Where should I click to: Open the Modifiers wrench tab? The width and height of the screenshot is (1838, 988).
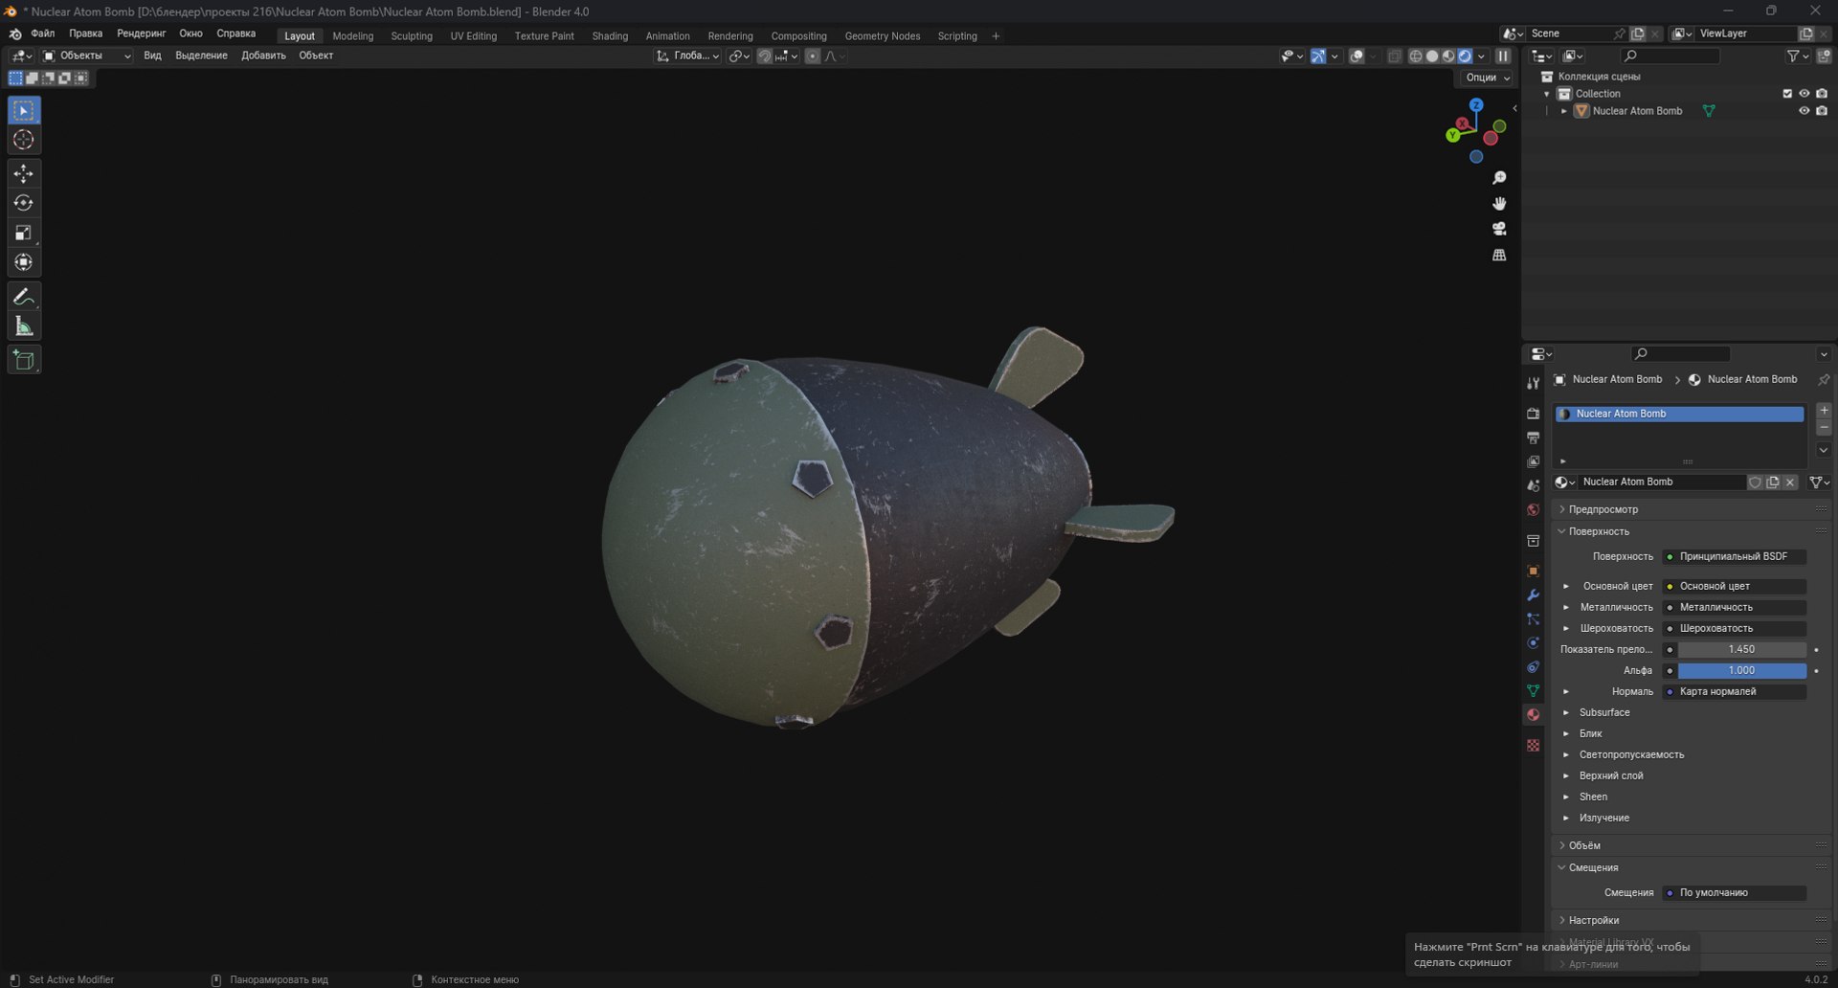click(1533, 595)
